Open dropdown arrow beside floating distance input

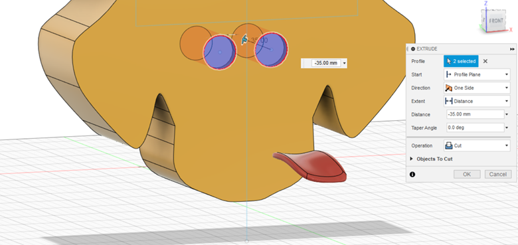coord(344,63)
